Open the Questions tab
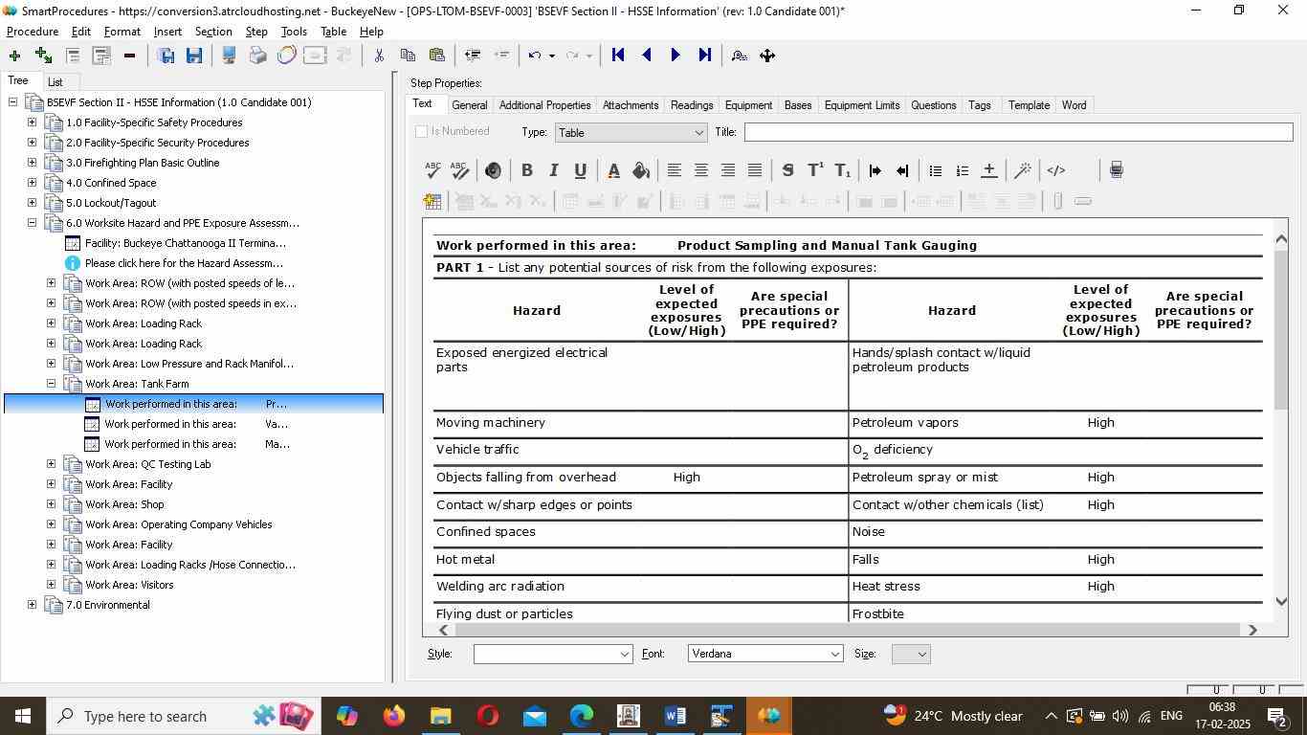 pyautogui.click(x=933, y=105)
